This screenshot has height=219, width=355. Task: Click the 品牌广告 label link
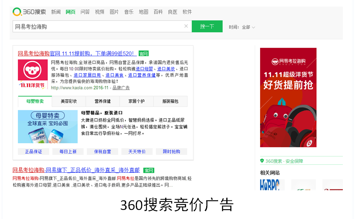pos(121,88)
